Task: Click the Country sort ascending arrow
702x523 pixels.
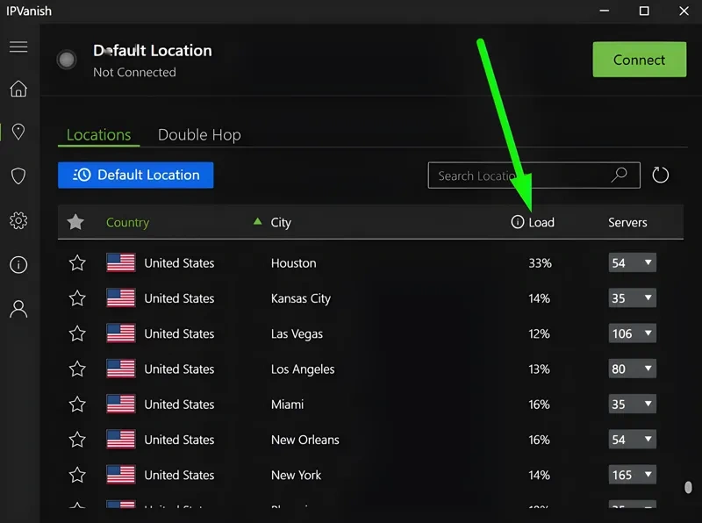Action: tap(257, 221)
